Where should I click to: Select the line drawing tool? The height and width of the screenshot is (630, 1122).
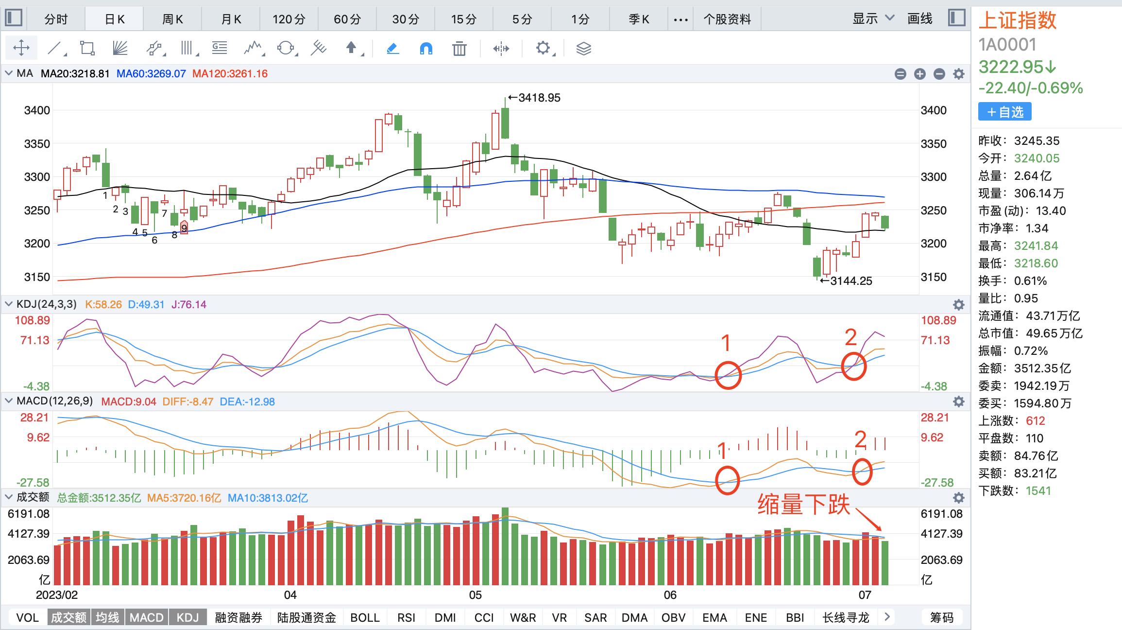[x=55, y=48]
